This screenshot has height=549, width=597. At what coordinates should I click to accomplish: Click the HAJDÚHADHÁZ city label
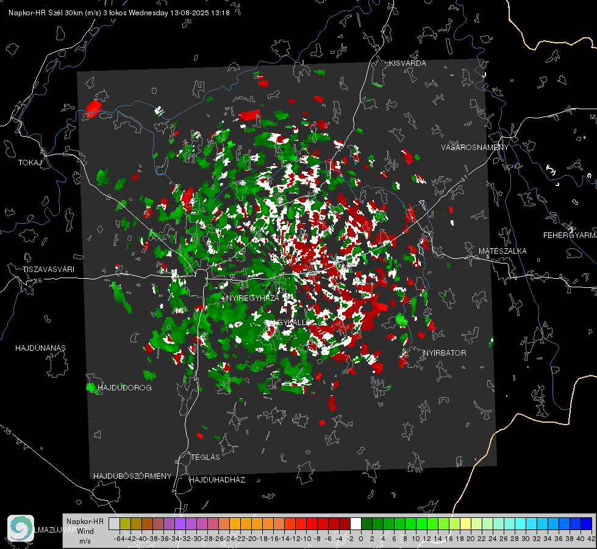click(x=217, y=480)
